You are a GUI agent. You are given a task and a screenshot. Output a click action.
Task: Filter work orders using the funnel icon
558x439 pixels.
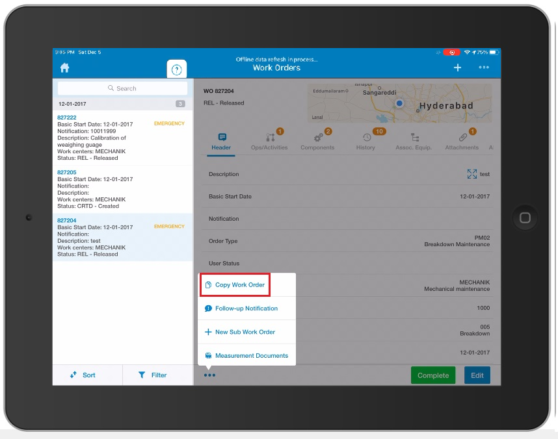click(157, 375)
